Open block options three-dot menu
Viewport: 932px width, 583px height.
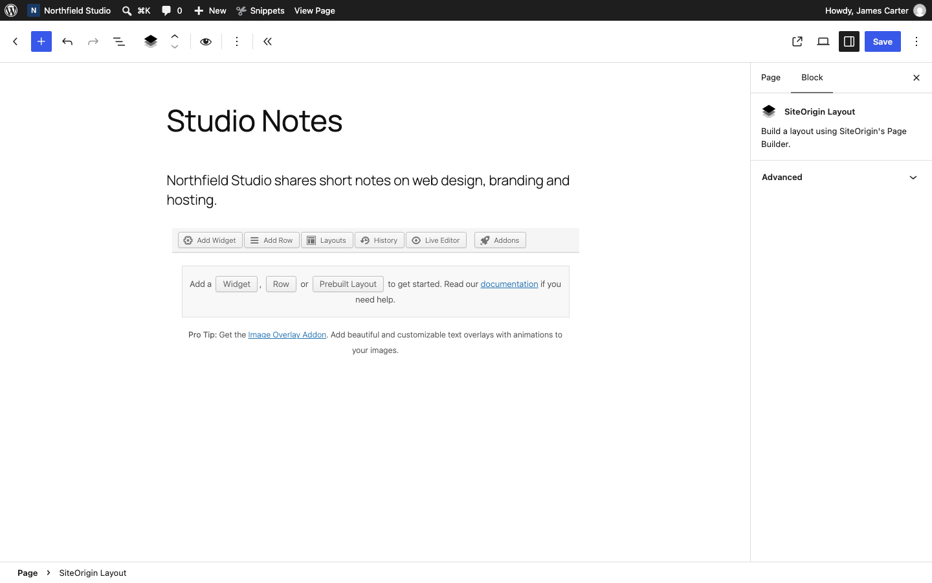tap(237, 41)
